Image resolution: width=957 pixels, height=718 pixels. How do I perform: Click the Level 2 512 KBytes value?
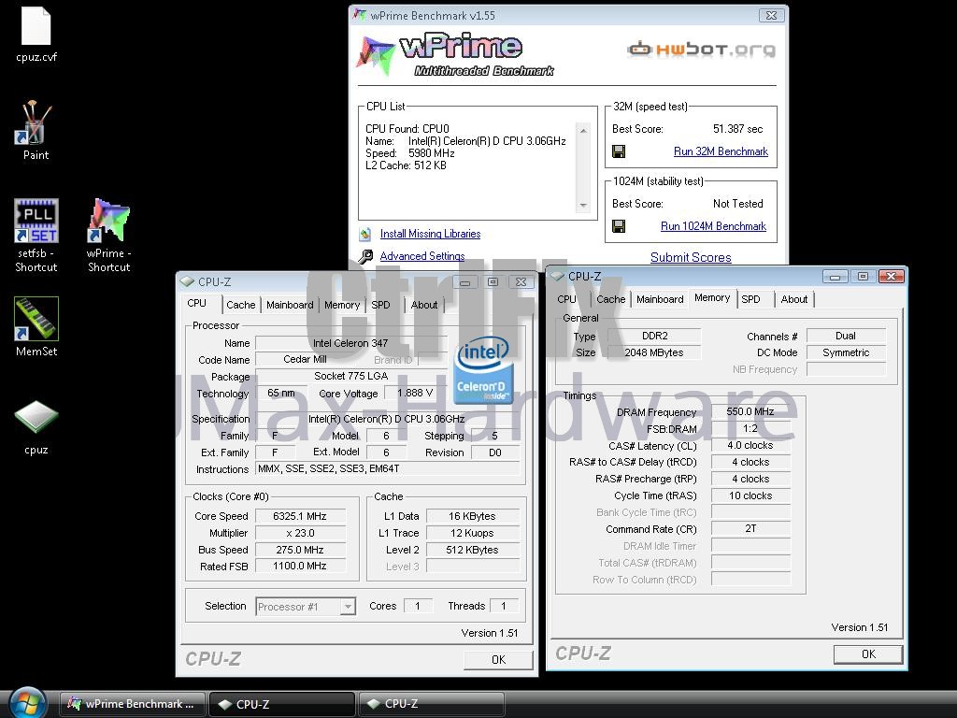tap(472, 550)
